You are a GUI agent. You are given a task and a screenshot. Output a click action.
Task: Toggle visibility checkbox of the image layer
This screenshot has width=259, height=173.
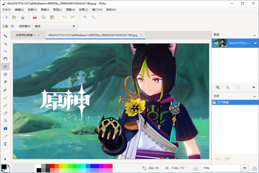click(255, 43)
